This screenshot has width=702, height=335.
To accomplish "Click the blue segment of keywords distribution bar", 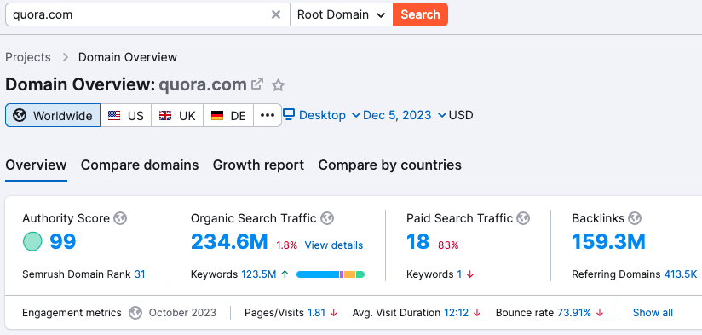I will [x=318, y=274].
